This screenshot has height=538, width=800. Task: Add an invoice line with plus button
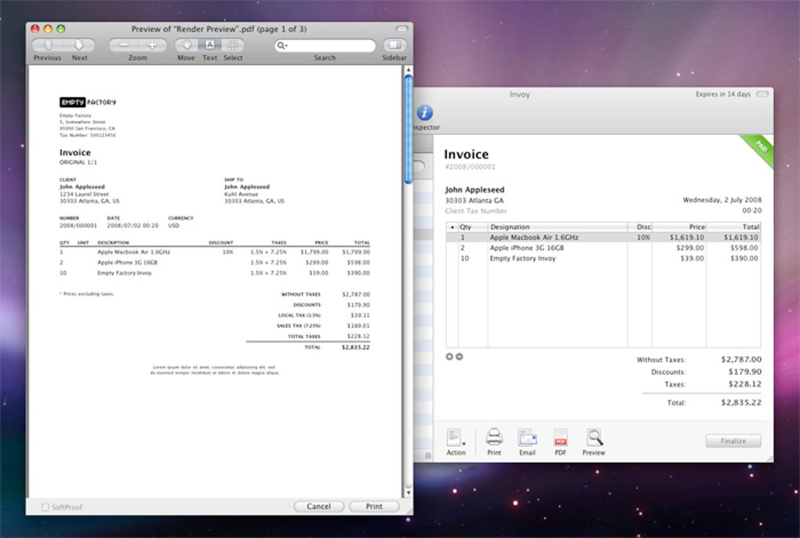pos(449,357)
